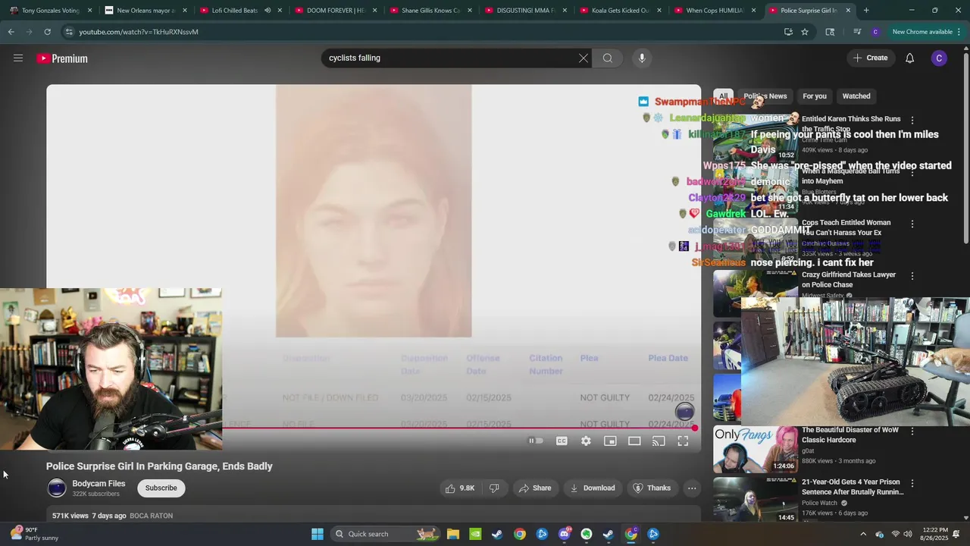The height and width of the screenshot is (546, 970).
Task: Select the For you filter chip
Action: point(815,96)
